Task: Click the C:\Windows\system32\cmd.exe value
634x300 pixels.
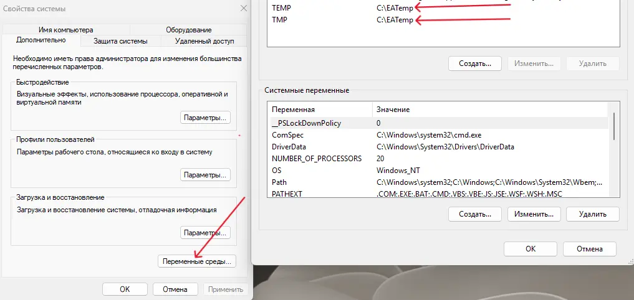Action: pos(429,135)
